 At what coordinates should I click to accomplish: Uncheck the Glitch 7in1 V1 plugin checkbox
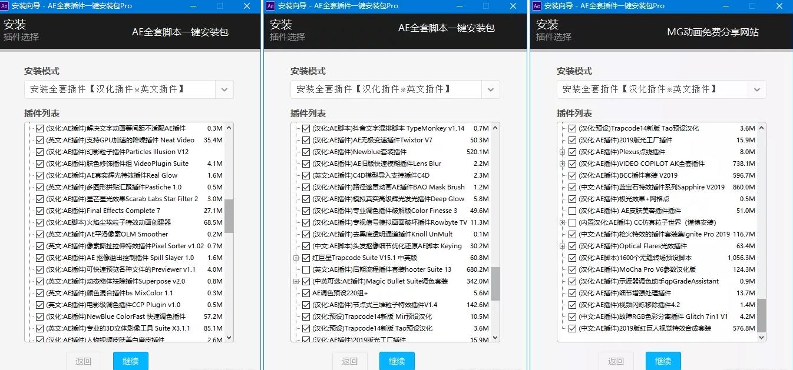[x=573, y=316]
